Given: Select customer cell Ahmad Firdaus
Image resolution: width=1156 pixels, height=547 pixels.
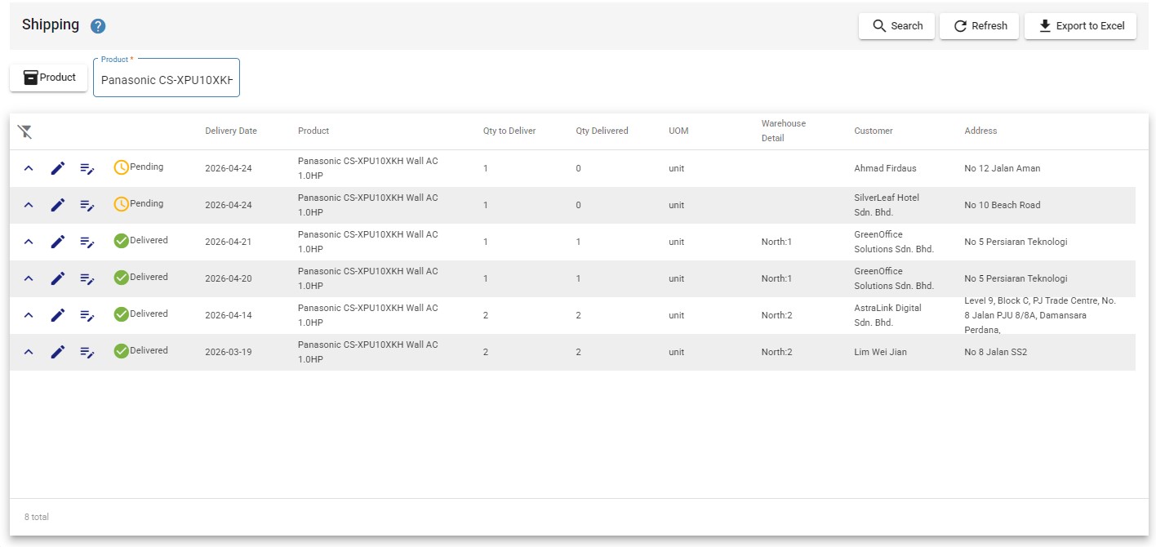Looking at the screenshot, I should click(x=886, y=169).
